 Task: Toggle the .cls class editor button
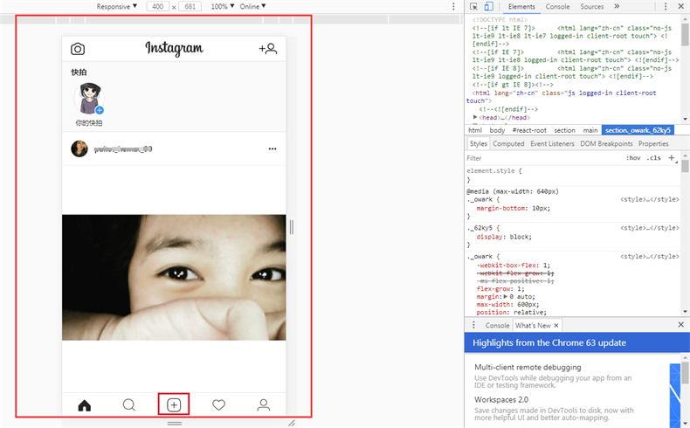[654, 158]
